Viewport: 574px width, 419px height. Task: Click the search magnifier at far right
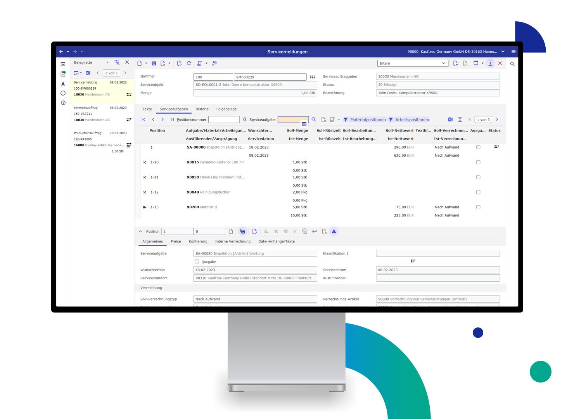coord(512,64)
